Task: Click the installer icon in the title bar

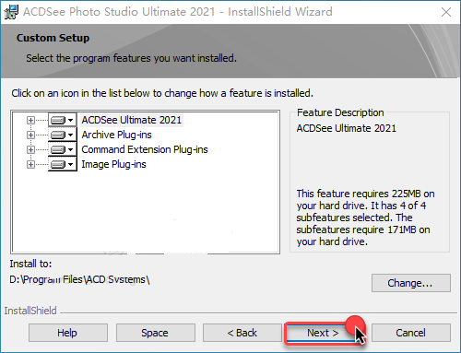Action: coord(11,12)
